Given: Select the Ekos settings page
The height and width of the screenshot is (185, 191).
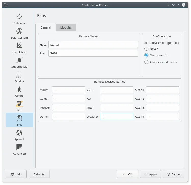Looking at the screenshot, I should [19, 120].
